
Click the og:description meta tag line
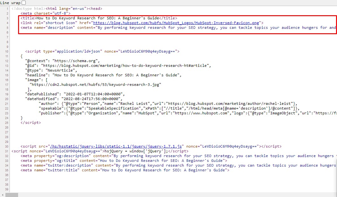click(178, 156)
